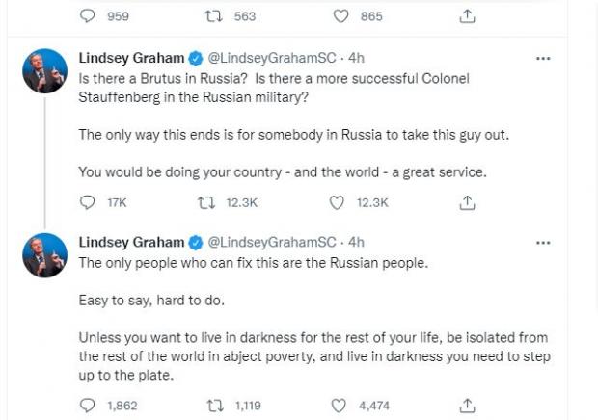Click Lindsey Graham's avatar on the first tweet
The image size is (598, 420).
pos(44,70)
